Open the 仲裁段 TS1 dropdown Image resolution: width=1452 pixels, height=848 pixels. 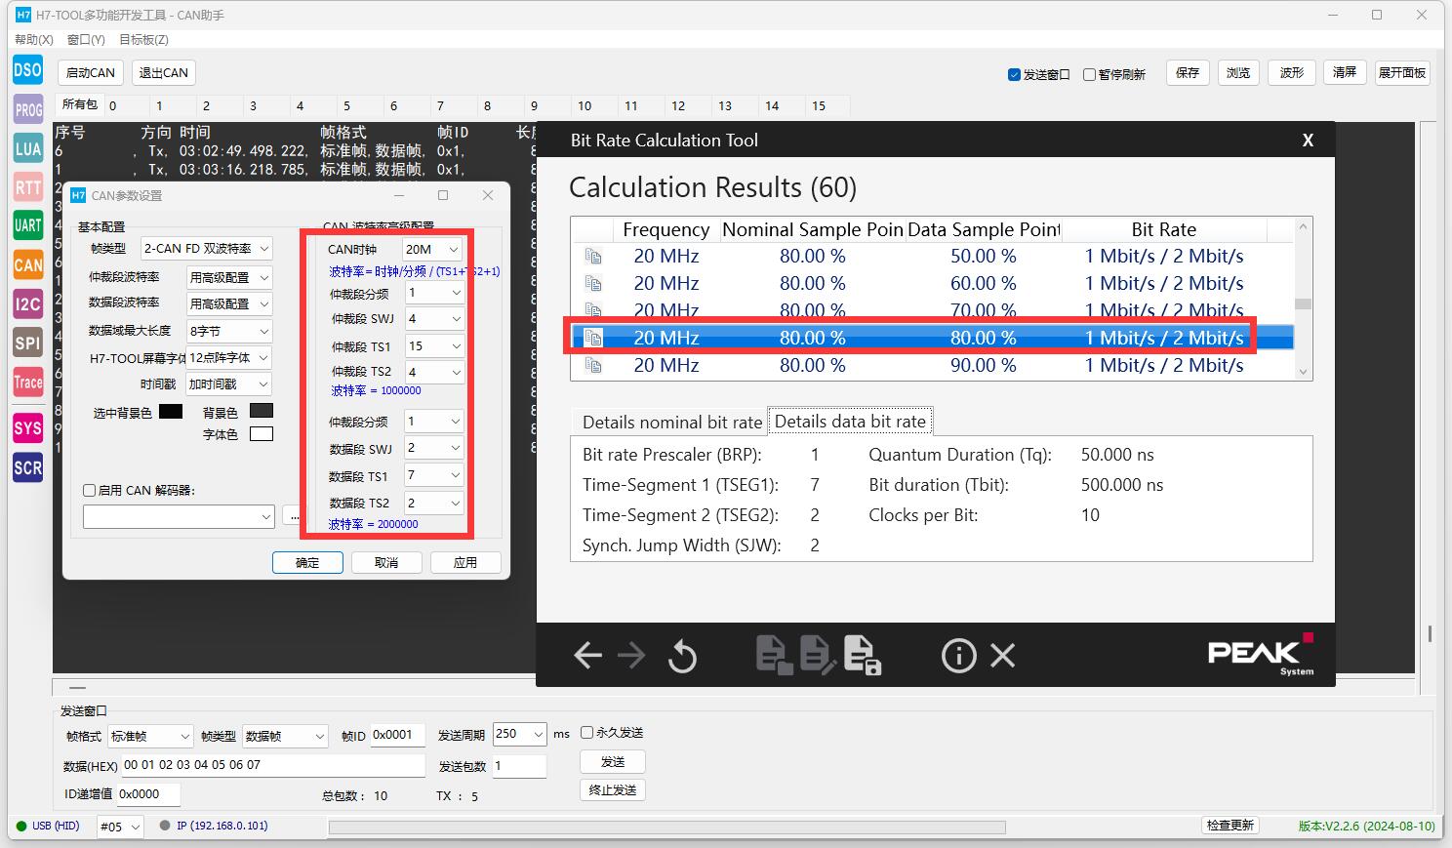click(x=434, y=346)
